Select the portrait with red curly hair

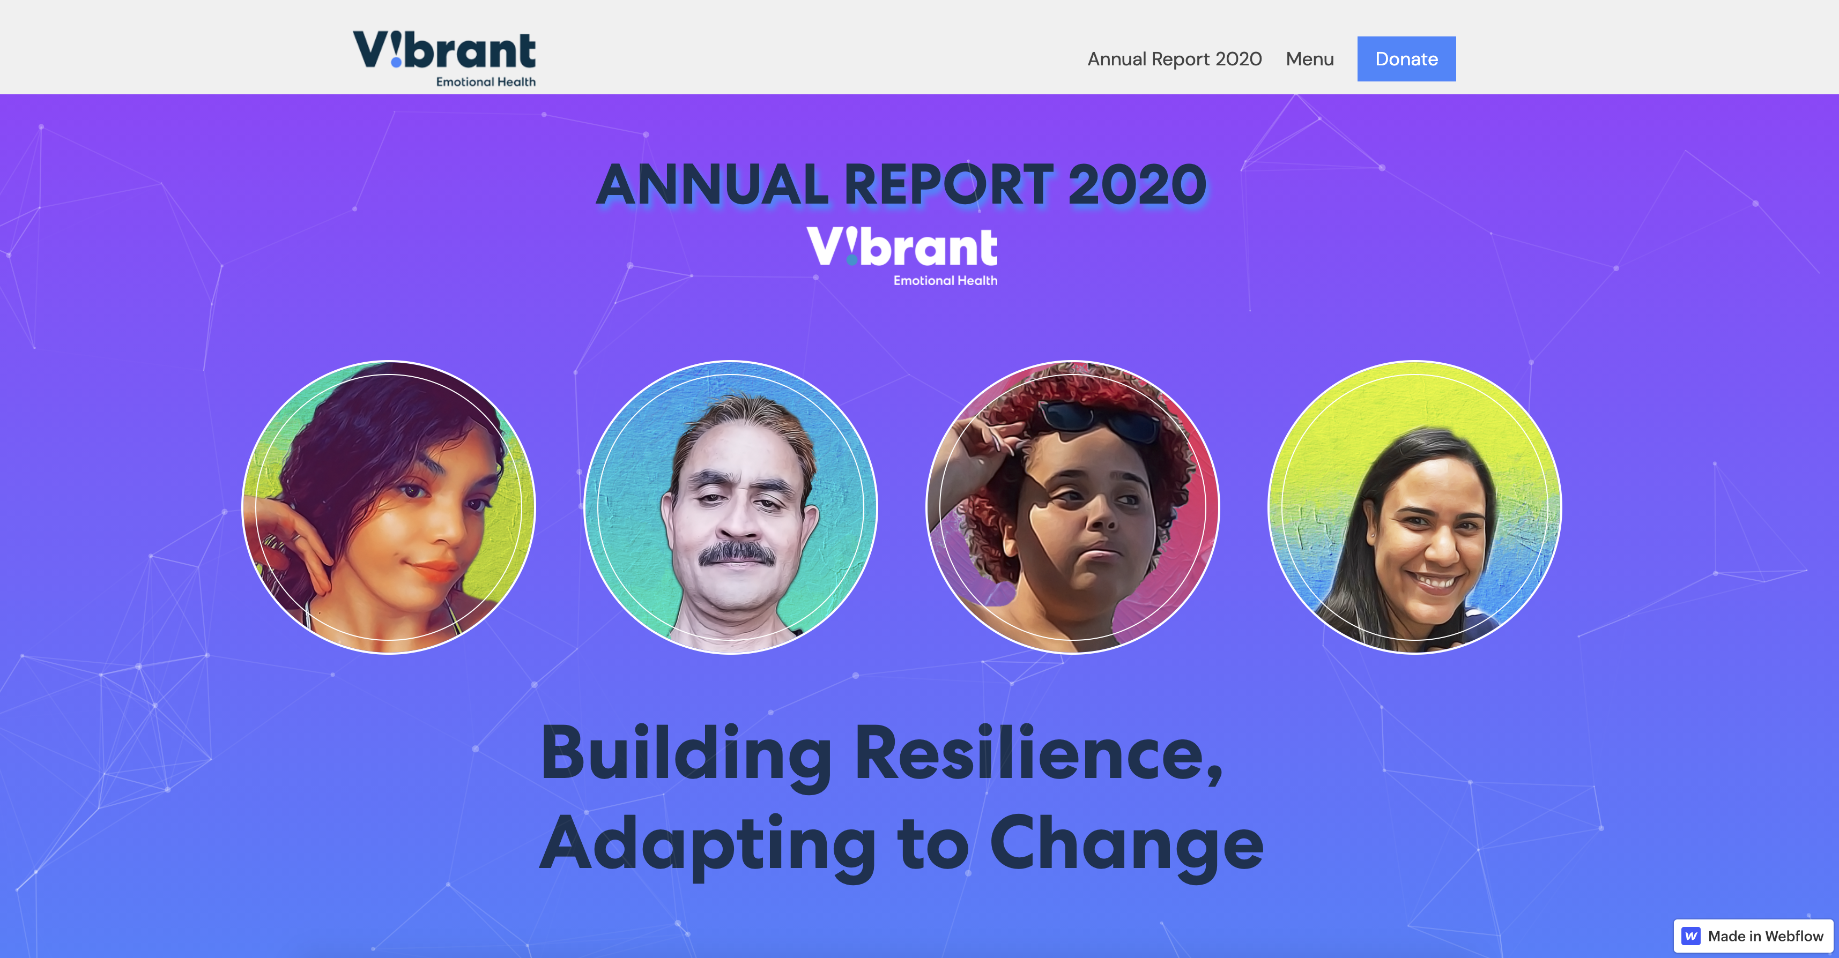click(x=1072, y=507)
